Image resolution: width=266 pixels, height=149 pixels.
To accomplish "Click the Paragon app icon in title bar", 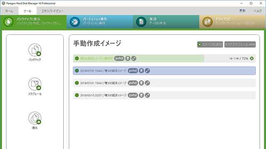I will (x=3, y=3).
